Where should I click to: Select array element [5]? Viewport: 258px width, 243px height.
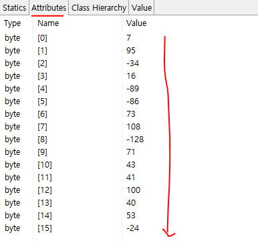pyautogui.click(x=42, y=101)
